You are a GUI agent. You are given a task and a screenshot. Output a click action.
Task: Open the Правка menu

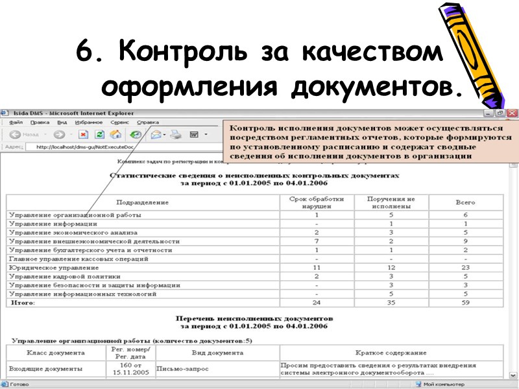click(40, 123)
